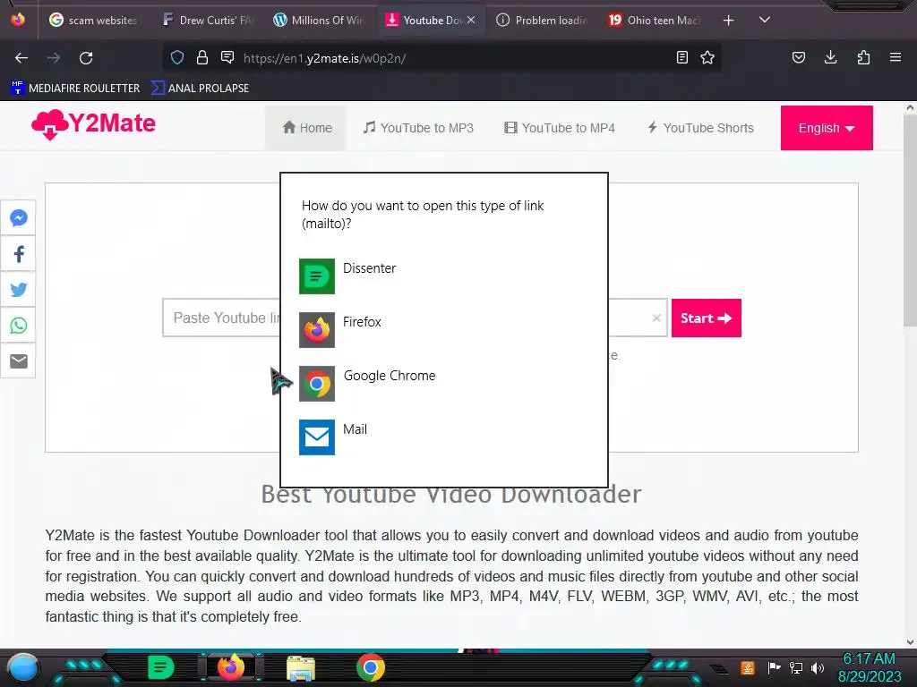The image size is (917, 687).
Task: Open tracking protection shield icon
Action: (177, 57)
